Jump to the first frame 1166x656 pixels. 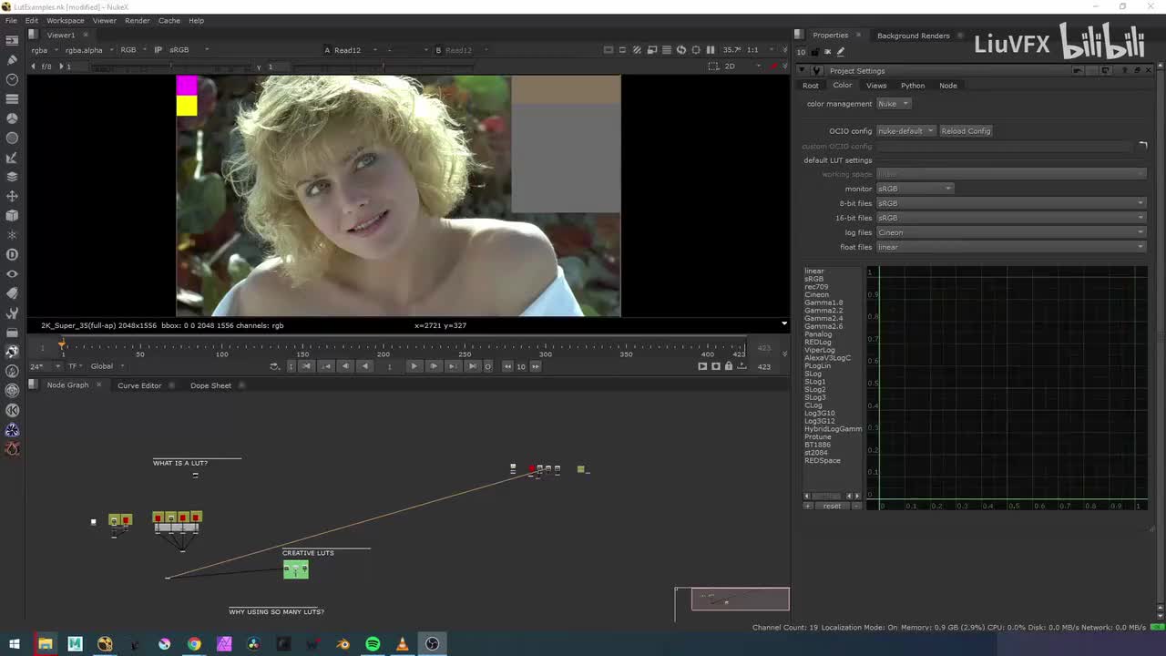(306, 366)
